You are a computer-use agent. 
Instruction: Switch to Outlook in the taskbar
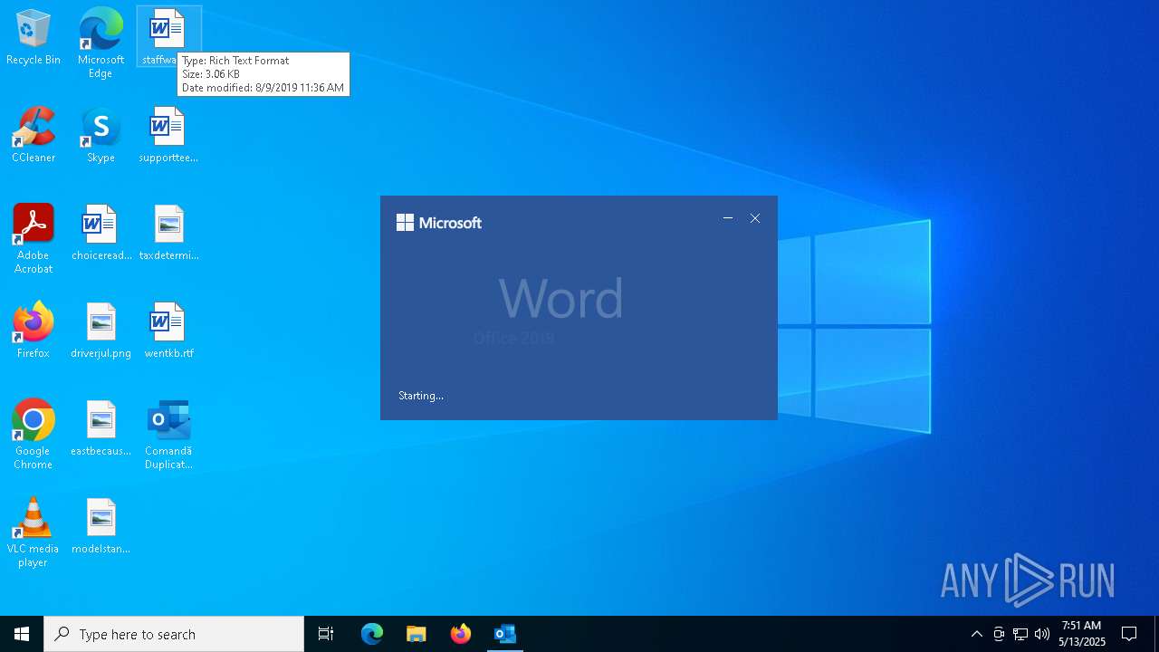[504, 634]
